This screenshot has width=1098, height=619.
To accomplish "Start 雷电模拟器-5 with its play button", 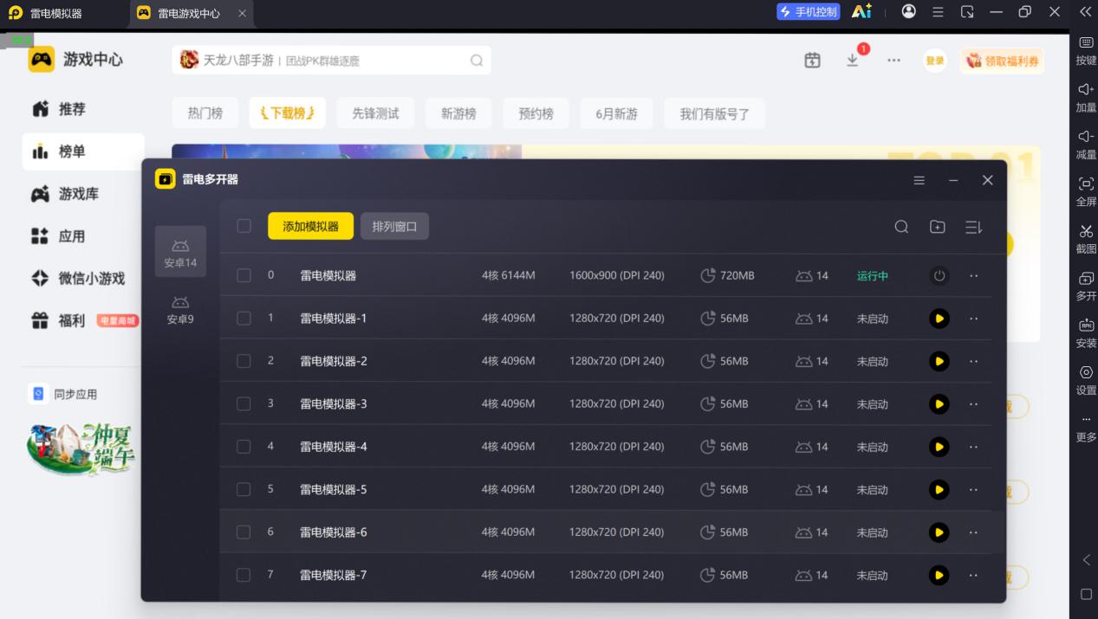I will (939, 489).
